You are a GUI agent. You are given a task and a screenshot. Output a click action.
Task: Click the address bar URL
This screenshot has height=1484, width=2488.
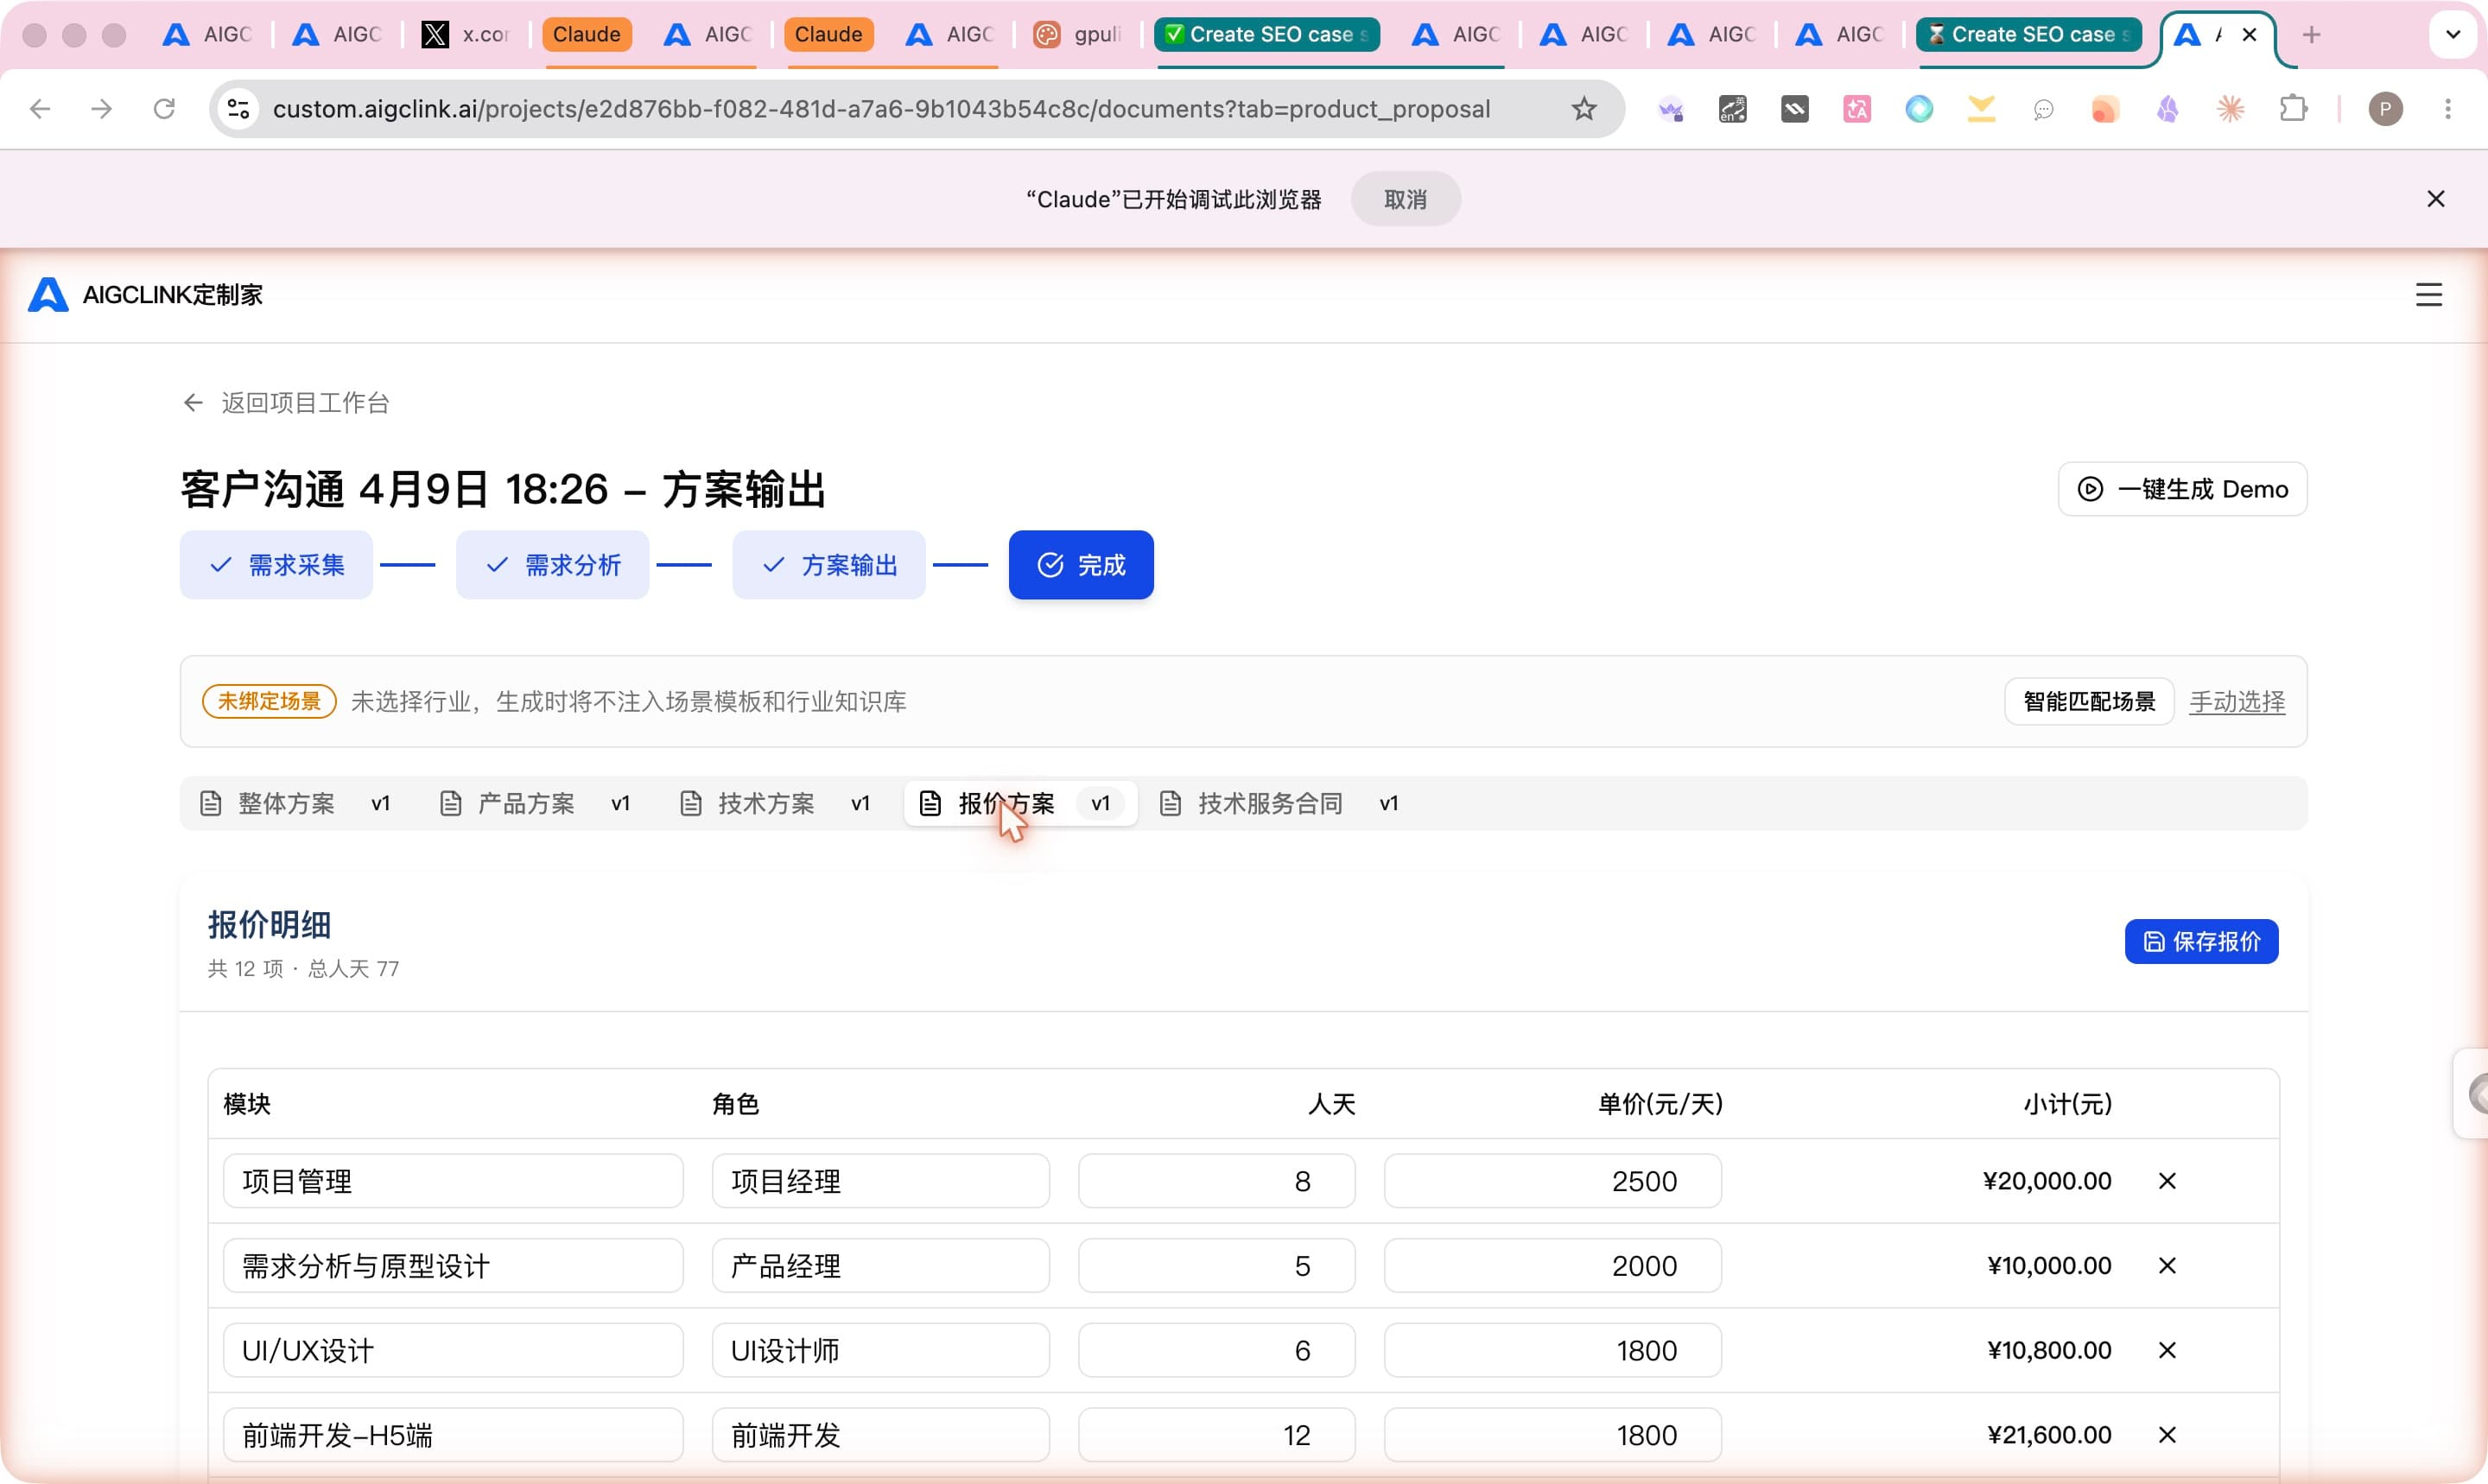[881, 108]
